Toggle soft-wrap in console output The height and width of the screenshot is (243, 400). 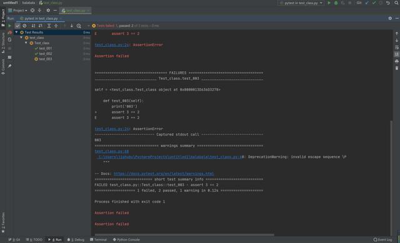pyautogui.click(x=397, y=47)
